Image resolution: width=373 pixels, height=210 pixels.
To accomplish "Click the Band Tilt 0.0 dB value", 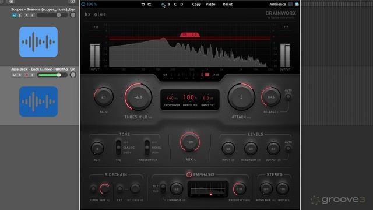I will coord(208,98).
